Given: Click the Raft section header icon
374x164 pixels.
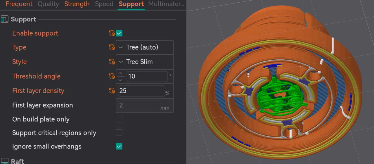Looking at the screenshot, I should tap(4, 161).
